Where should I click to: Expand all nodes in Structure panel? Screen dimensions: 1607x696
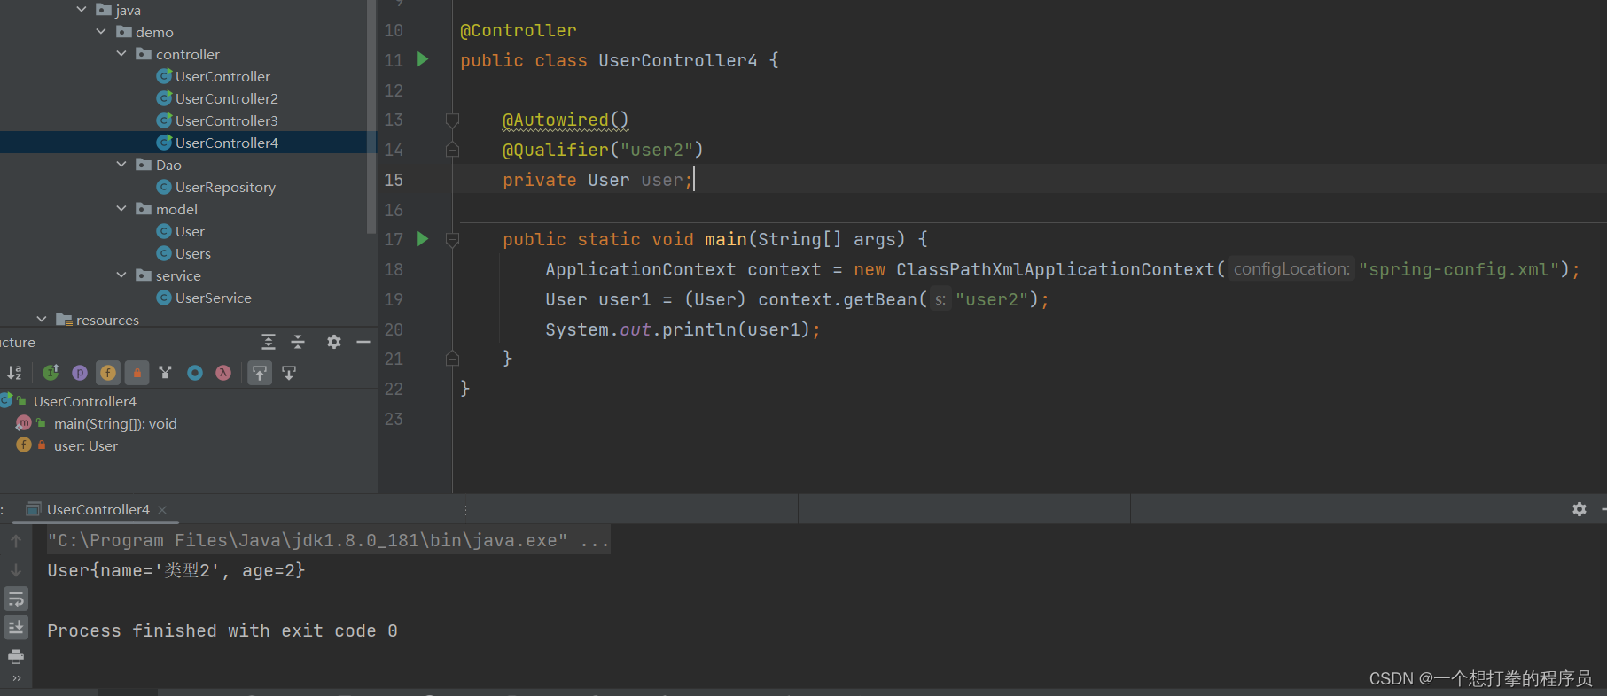point(269,342)
